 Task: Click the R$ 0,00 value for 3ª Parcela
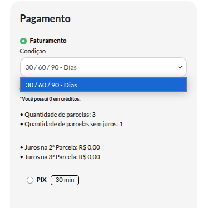coord(90,157)
